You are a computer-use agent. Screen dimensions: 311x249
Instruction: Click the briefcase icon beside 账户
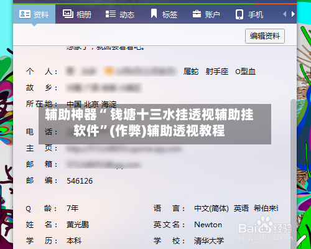pos(197,14)
